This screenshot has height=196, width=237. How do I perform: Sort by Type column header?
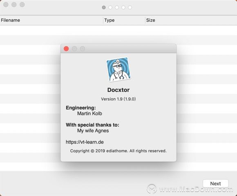(x=124, y=20)
